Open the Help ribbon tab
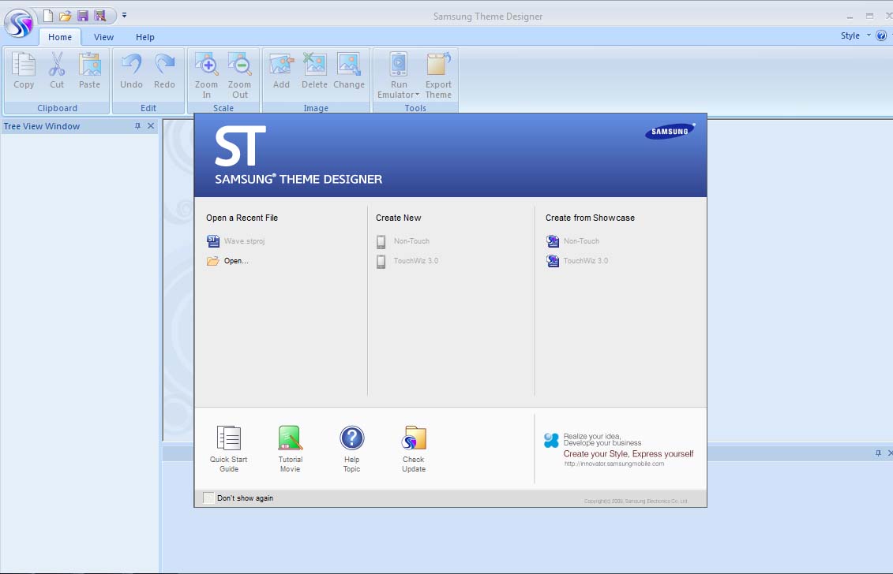Viewport: 893px width, 574px height. point(145,36)
